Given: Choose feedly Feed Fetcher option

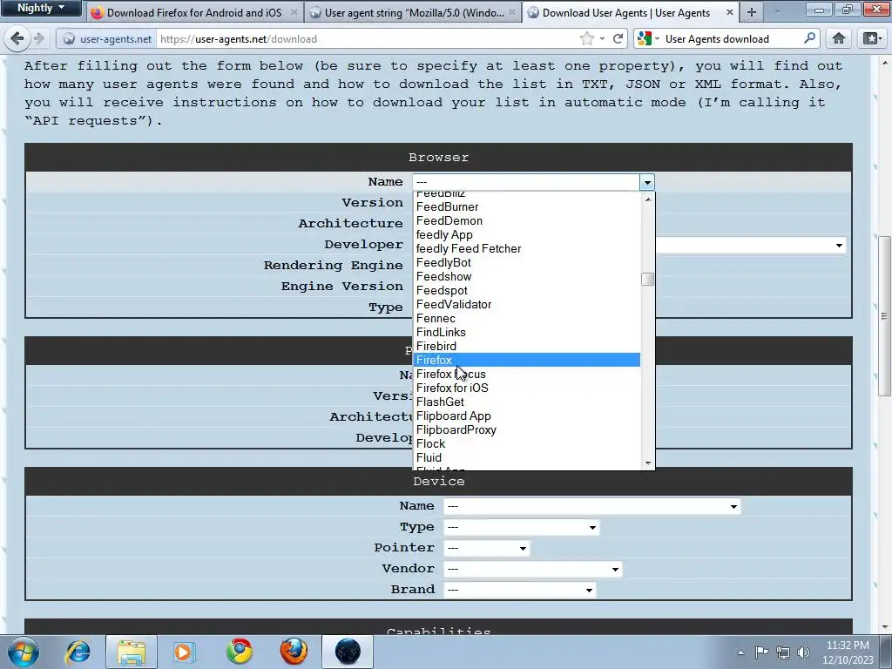Looking at the screenshot, I should pos(527,248).
